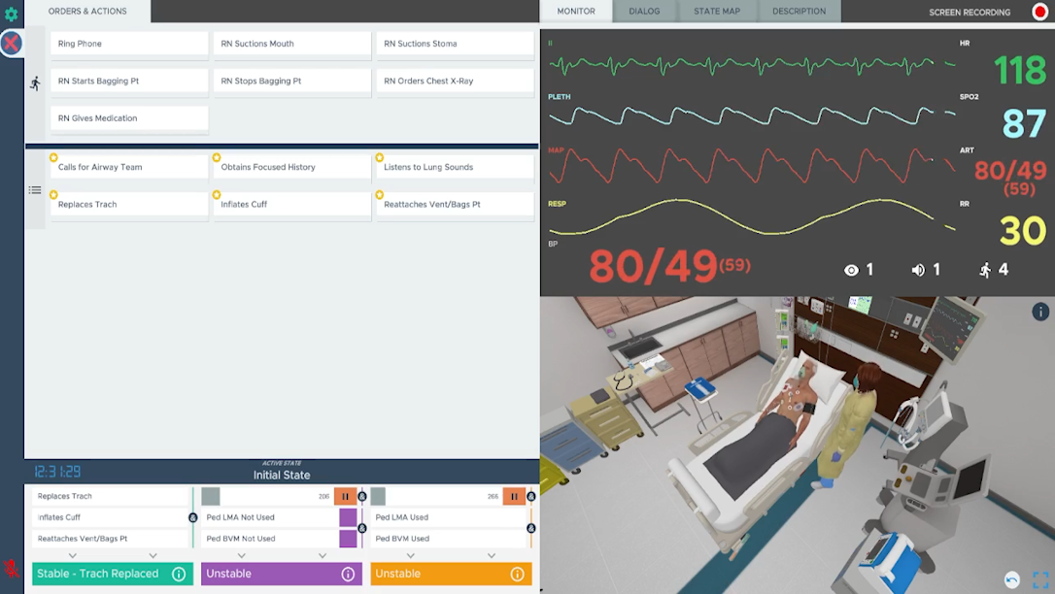Image resolution: width=1055 pixels, height=594 pixels.
Task: Open info for Stable - Trach Replaced
Action: pos(179,574)
